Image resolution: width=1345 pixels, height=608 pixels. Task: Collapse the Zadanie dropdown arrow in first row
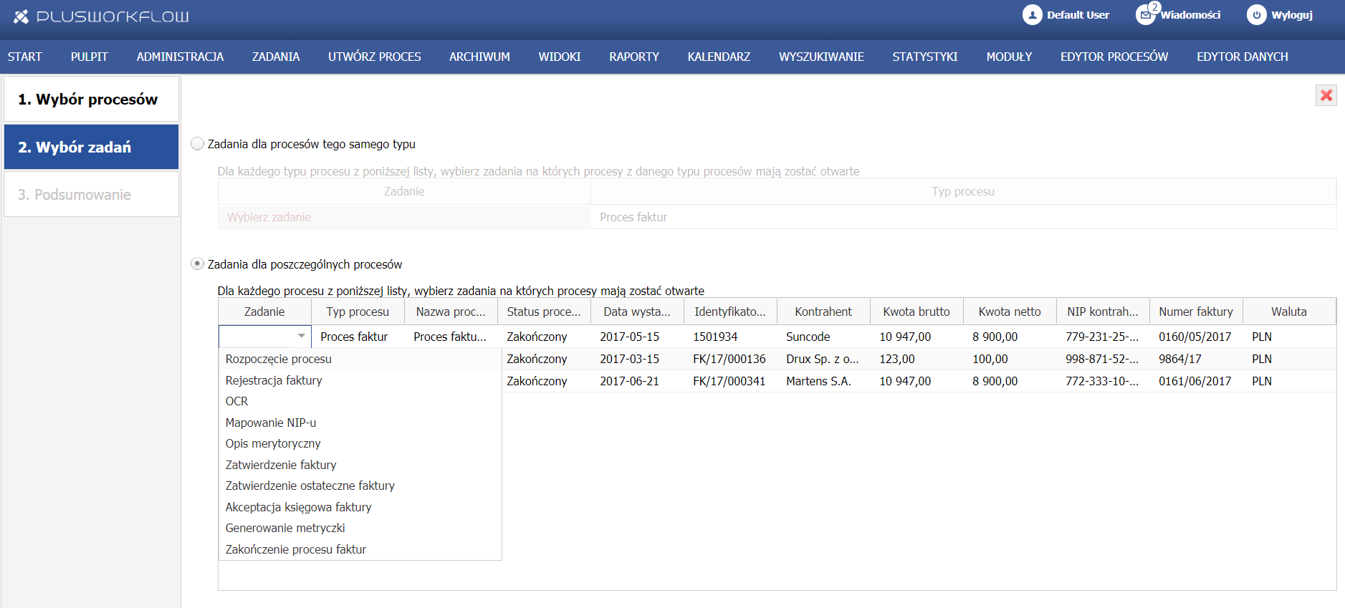coord(302,336)
